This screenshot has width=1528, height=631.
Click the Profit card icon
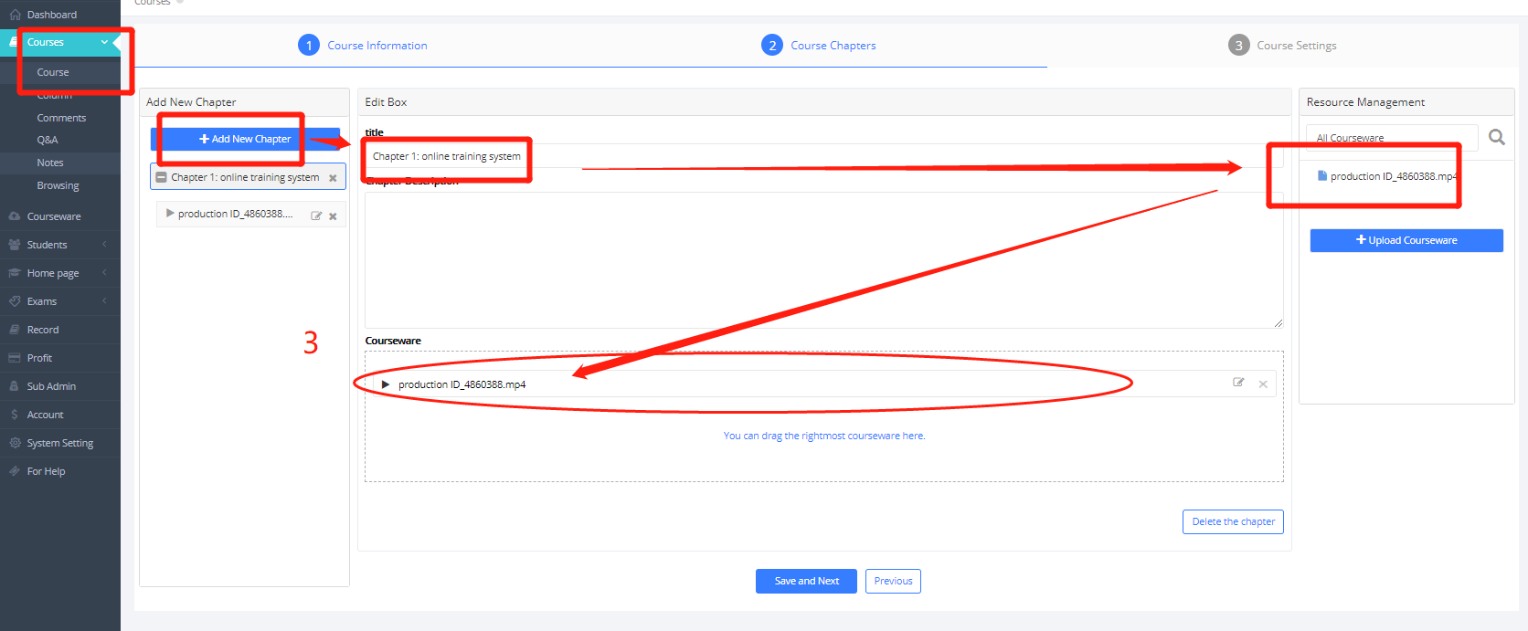pyautogui.click(x=15, y=358)
